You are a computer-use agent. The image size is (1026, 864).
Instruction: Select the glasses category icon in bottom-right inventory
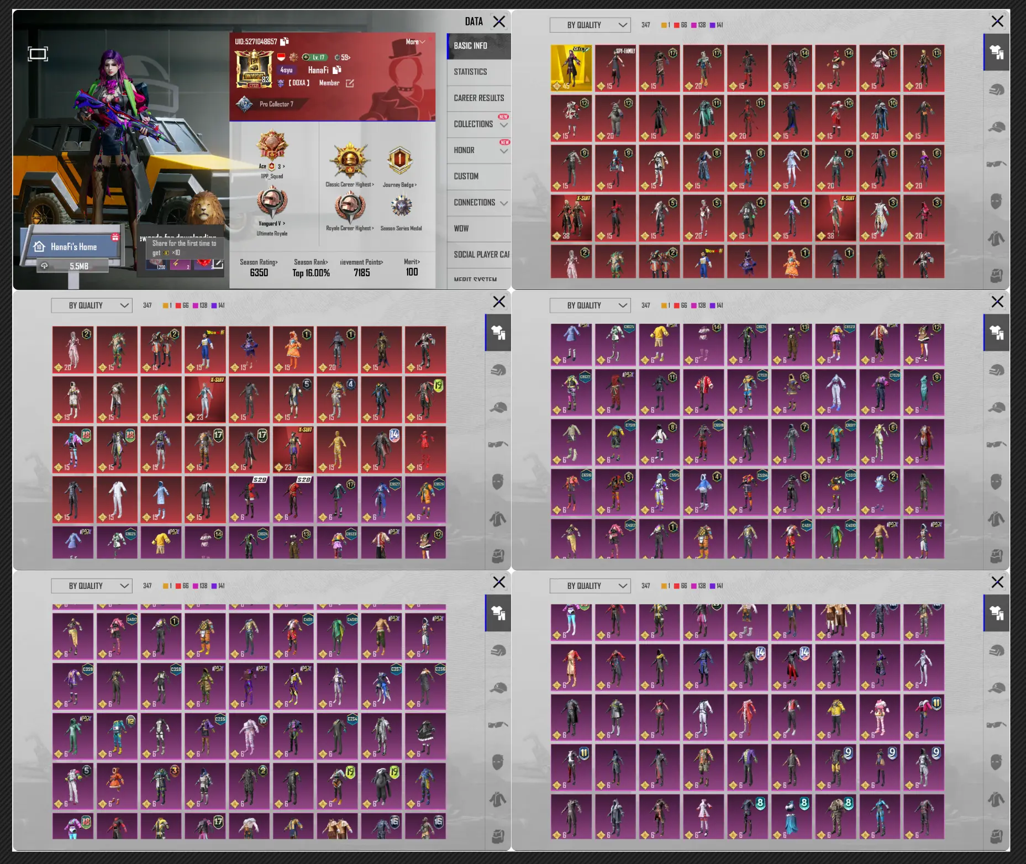(997, 725)
